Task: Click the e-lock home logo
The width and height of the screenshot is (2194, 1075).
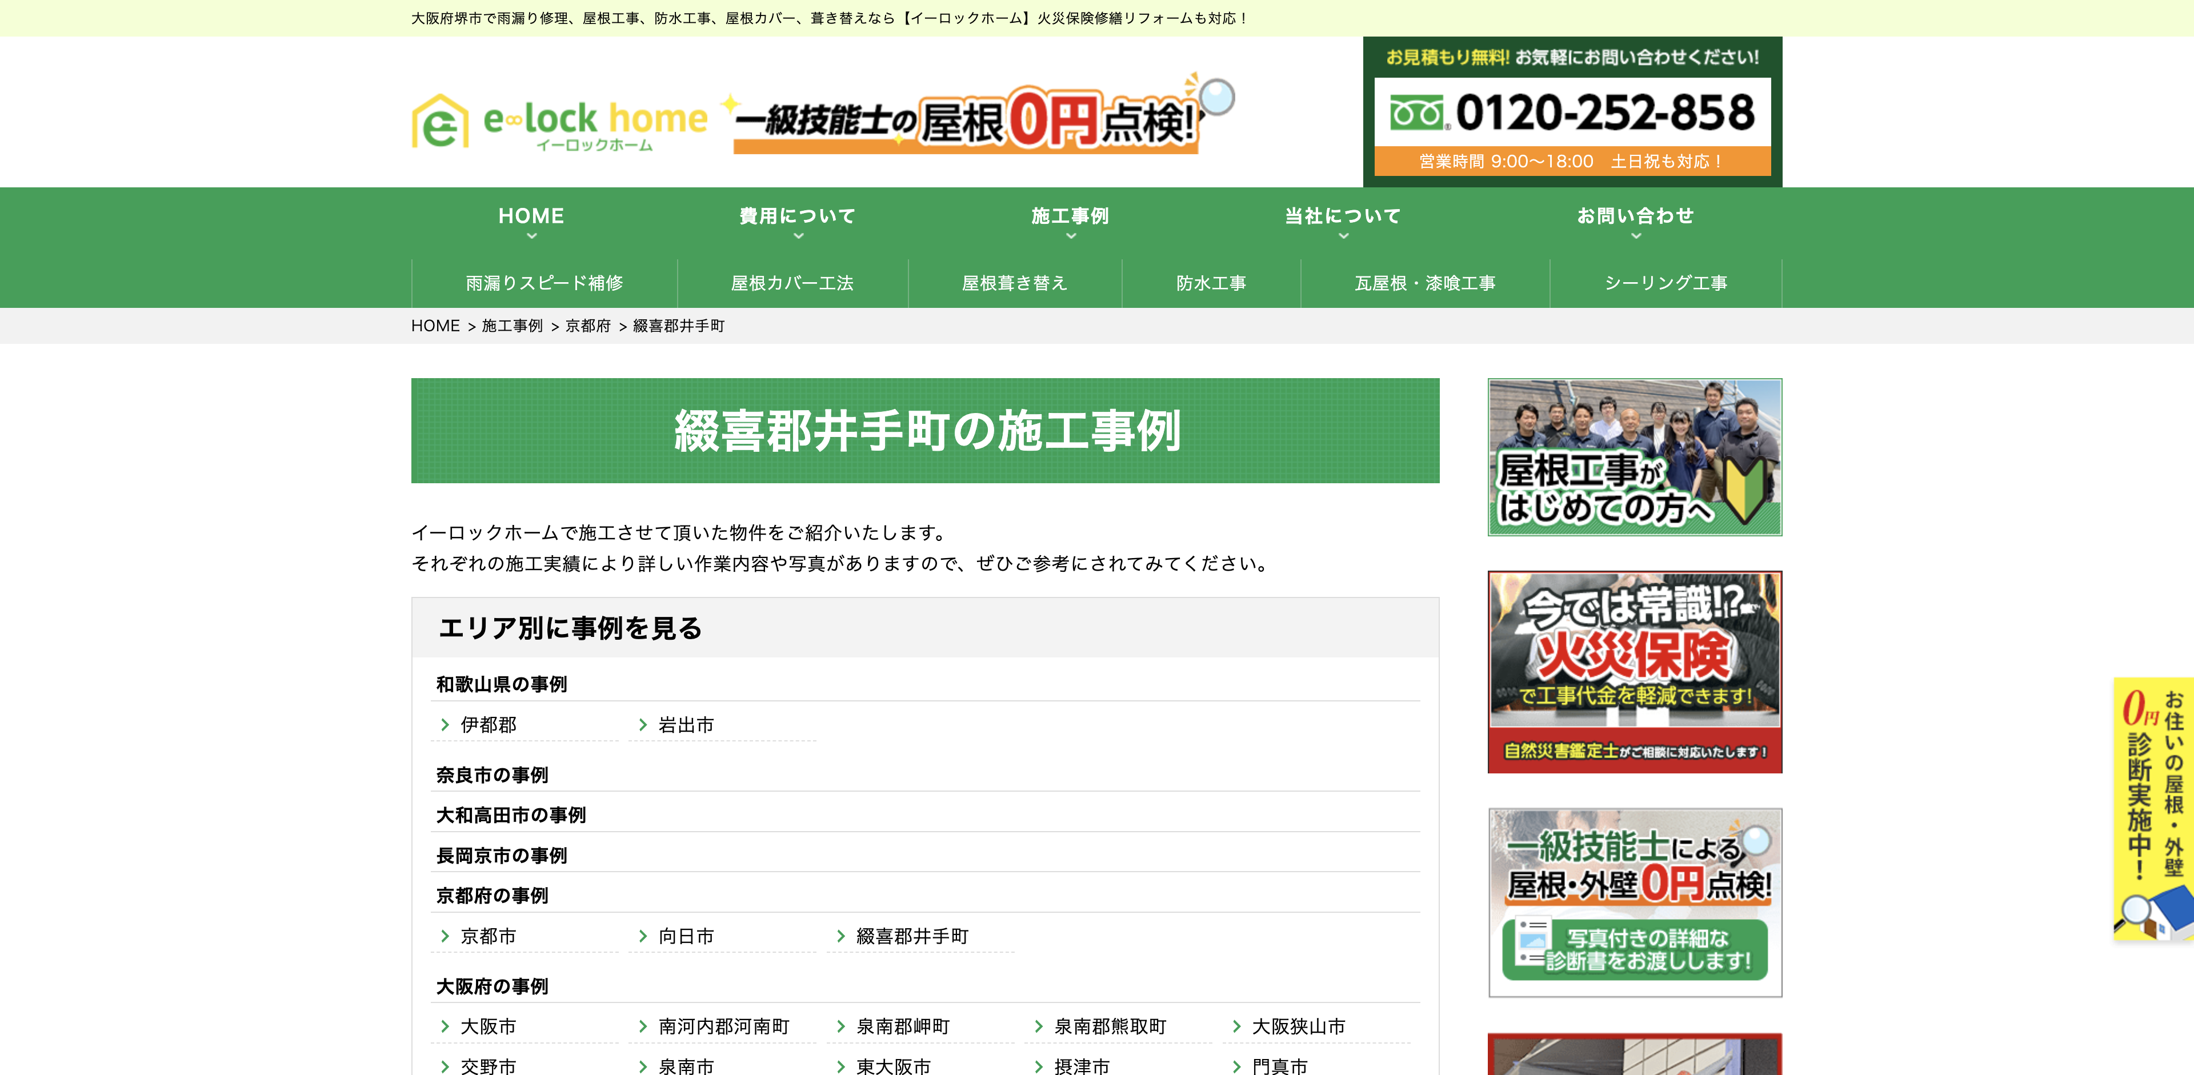Action: (x=559, y=123)
